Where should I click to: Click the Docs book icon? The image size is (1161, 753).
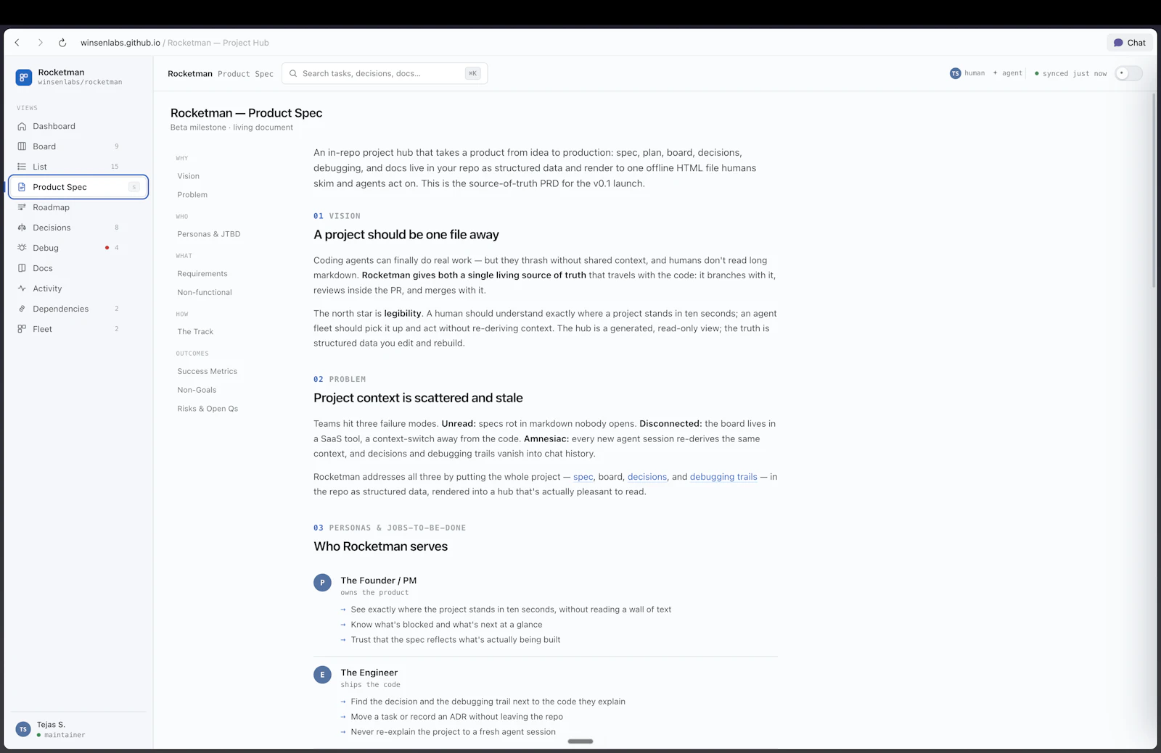tap(22, 268)
